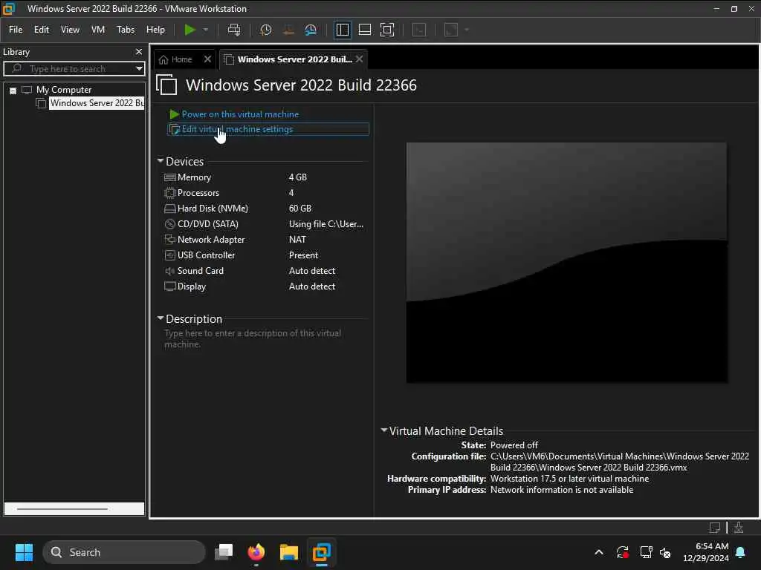The width and height of the screenshot is (761, 570).
Task: Click Send Ctrl+Alt+Del toolbar icon
Action: (x=234, y=30)
